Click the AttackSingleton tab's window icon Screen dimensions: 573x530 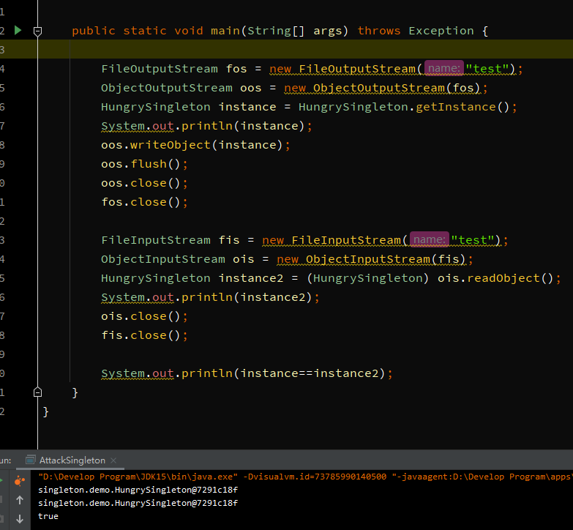point(31,460)
